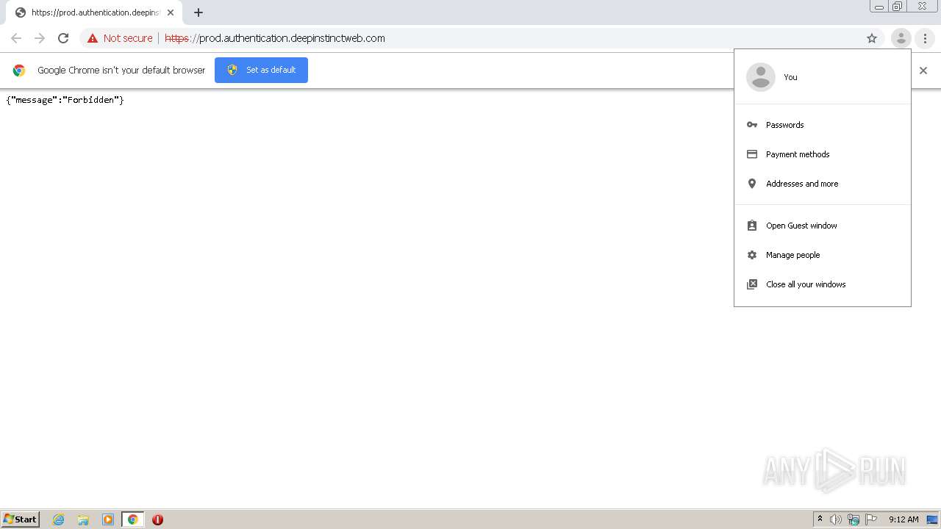Reload the current page
941x529 pixels.
point(63,38)
